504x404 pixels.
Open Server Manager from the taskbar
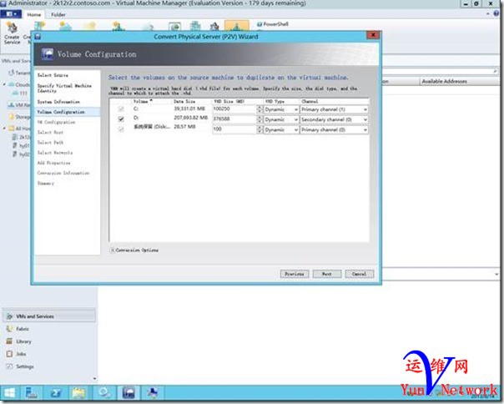pos(31,393)
